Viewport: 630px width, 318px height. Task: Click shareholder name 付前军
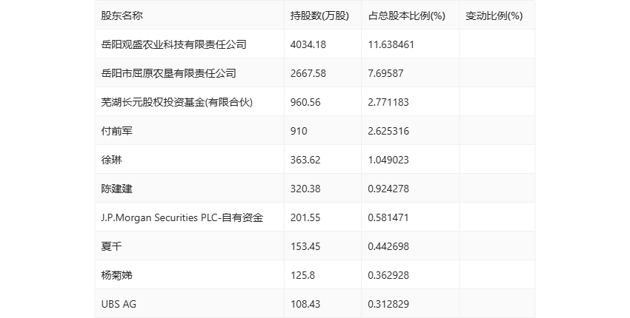(x=116, y=131)
